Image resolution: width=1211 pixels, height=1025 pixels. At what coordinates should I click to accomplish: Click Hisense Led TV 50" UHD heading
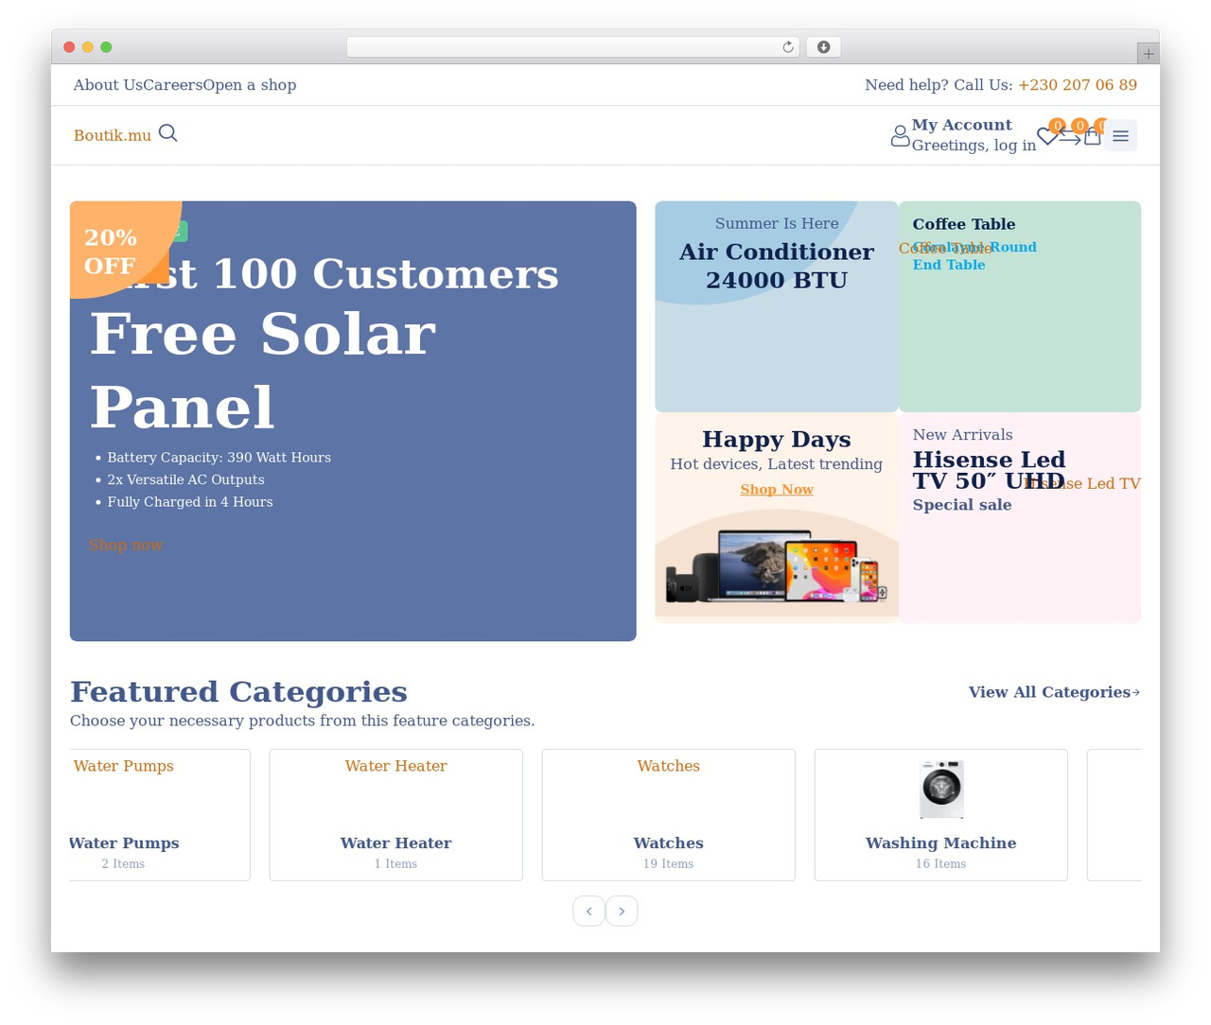[990, 470]
